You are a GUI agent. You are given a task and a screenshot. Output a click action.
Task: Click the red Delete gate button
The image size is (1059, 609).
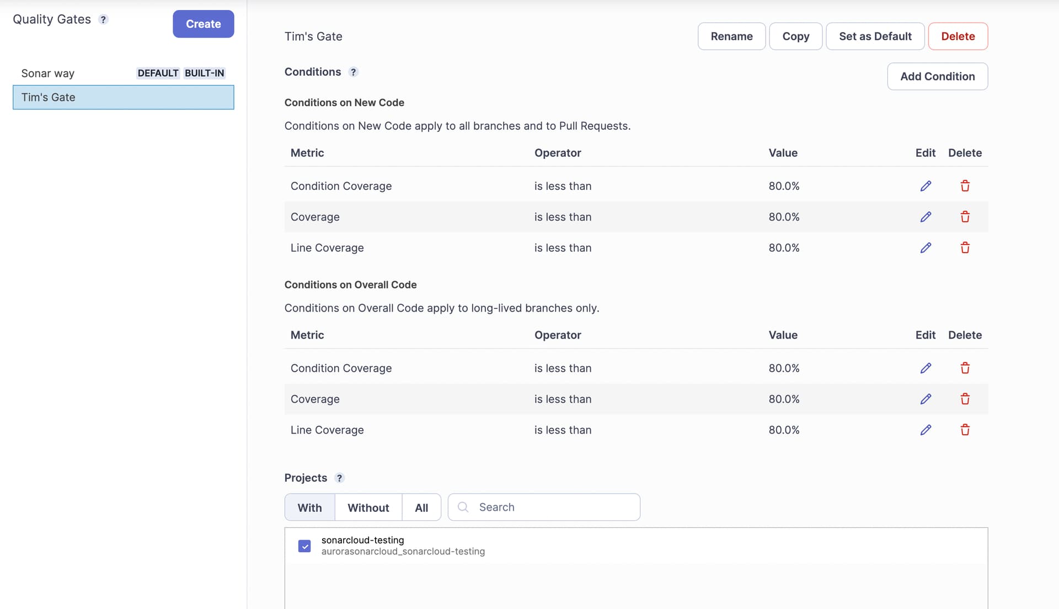(x=958, y=36)
